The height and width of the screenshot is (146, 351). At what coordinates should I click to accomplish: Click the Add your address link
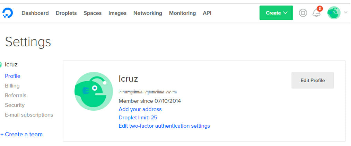[140, 109]
